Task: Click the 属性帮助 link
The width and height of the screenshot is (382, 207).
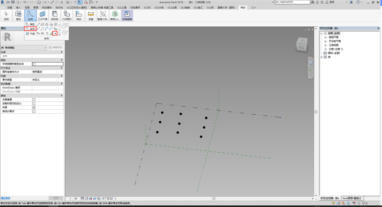Action: click(x=5, y=198)
